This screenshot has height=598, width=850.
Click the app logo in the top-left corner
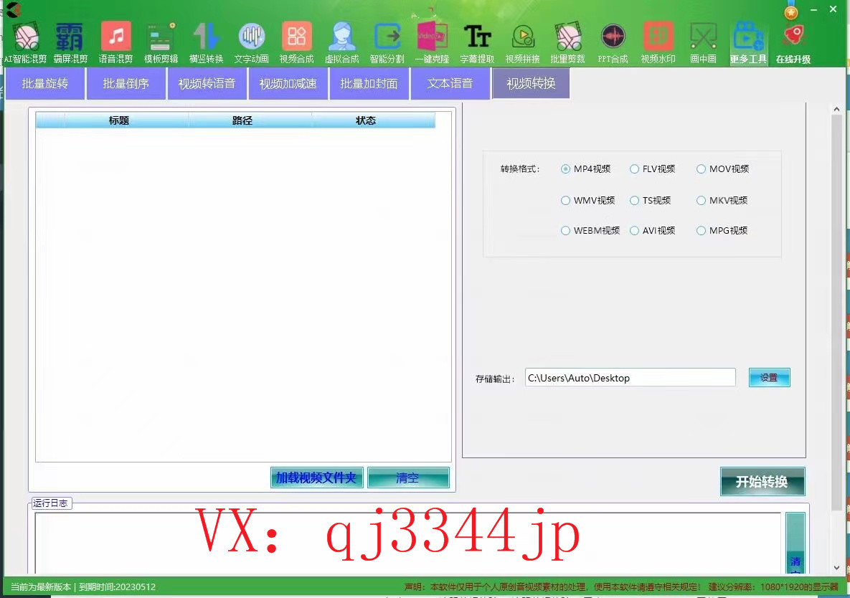click(x=14, y=9)
